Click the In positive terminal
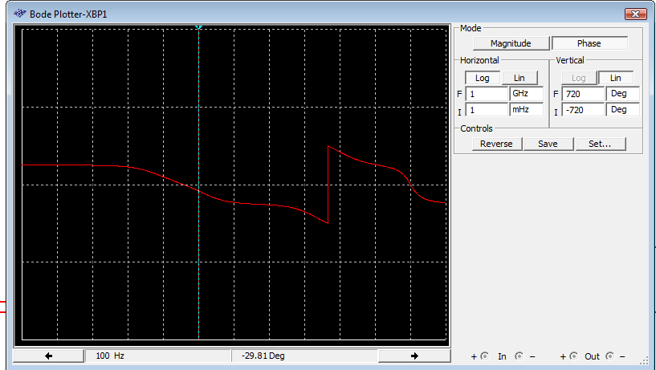 pos(484,356)
